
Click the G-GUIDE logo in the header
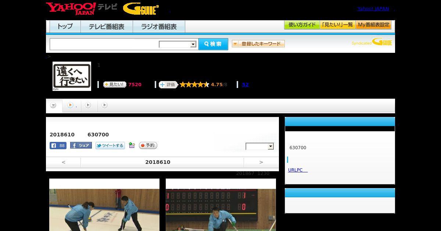[141, 9]
